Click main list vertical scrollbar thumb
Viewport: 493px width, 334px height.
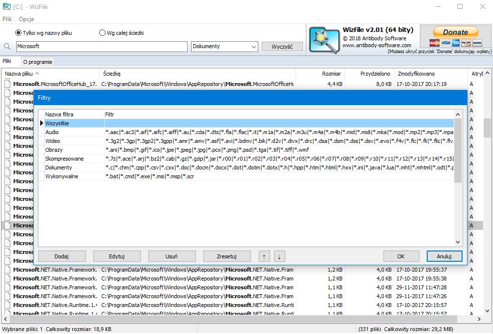[x=487, y=128]
